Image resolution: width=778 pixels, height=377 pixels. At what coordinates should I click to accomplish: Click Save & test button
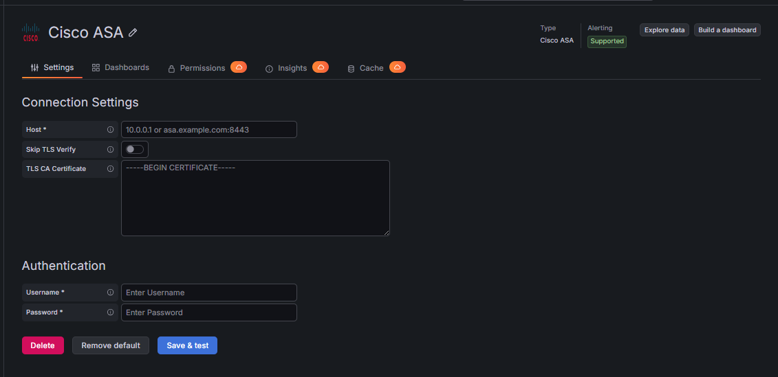coord(188,345)
